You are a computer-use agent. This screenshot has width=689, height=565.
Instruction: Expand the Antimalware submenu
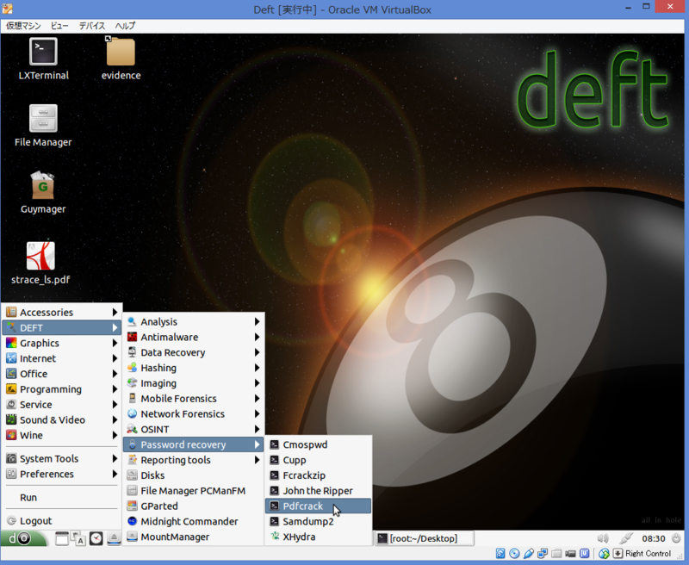pyautogui.click(x=193, y=337)
